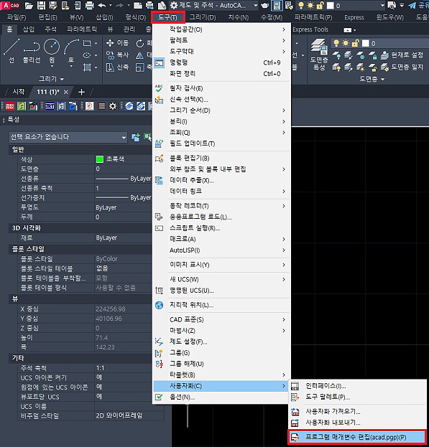Expand Draw Order (그리기 순서) submenu

coord(221,110)
